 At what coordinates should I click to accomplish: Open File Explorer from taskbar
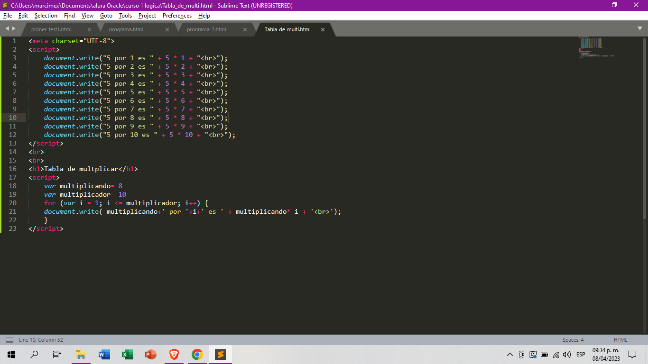(81, 355)
